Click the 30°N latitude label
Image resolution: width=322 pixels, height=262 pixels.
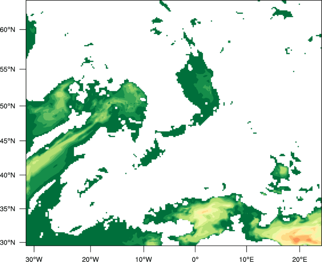tap(8, 243)
